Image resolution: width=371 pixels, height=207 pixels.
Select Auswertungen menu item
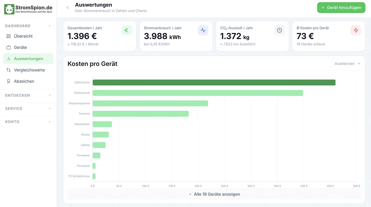[28, 59]
